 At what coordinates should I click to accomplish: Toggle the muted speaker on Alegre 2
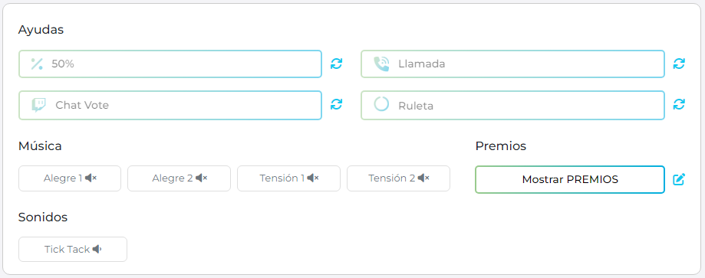[202, 178]
